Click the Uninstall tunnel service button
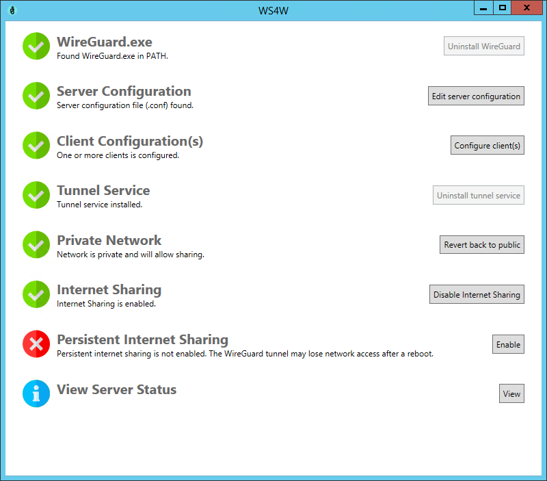The height and width of the screenshot is (481, 547). 478,195
